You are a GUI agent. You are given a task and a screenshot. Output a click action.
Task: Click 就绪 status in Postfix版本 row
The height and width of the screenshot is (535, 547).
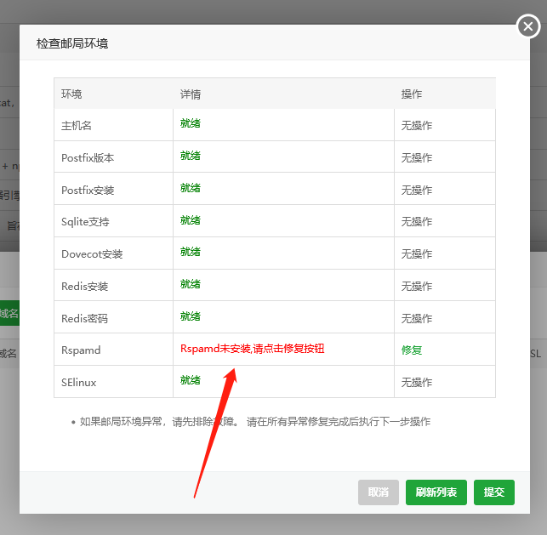pos(190,156)
